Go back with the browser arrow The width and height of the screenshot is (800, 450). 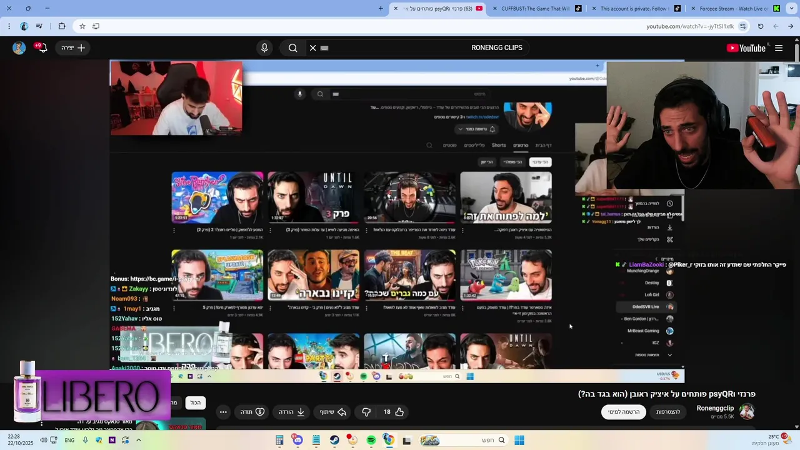click(791, 26)
